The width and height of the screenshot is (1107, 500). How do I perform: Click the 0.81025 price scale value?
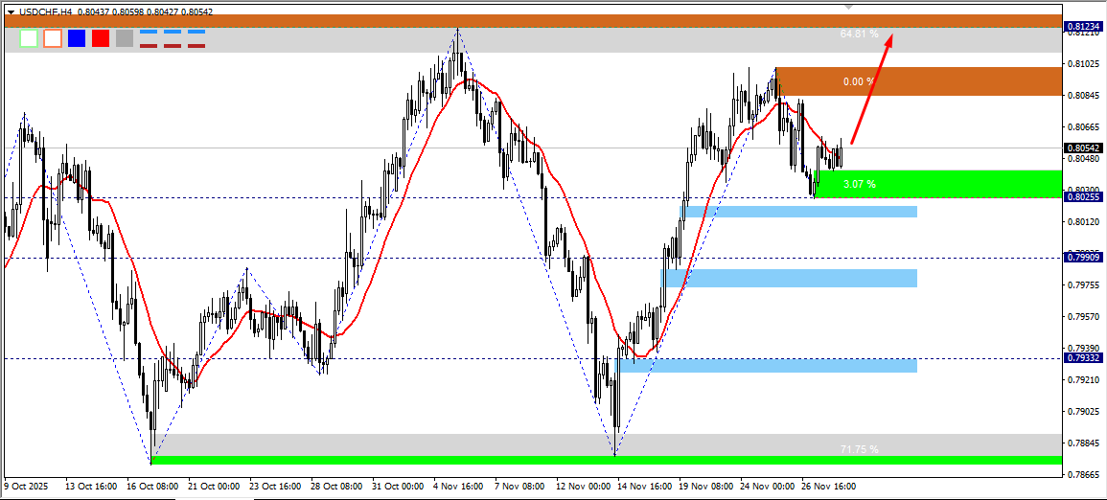1085,64
